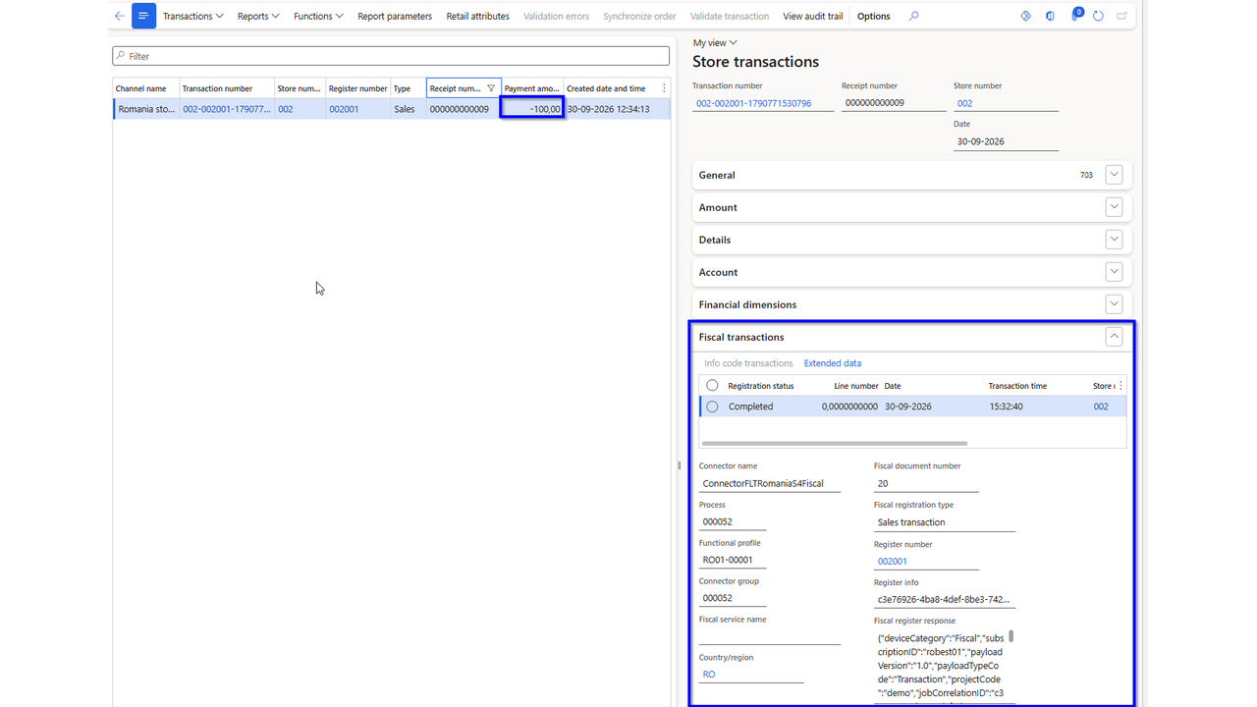
Task: Click into the Filter search box
Action: (x=391, y=56)
